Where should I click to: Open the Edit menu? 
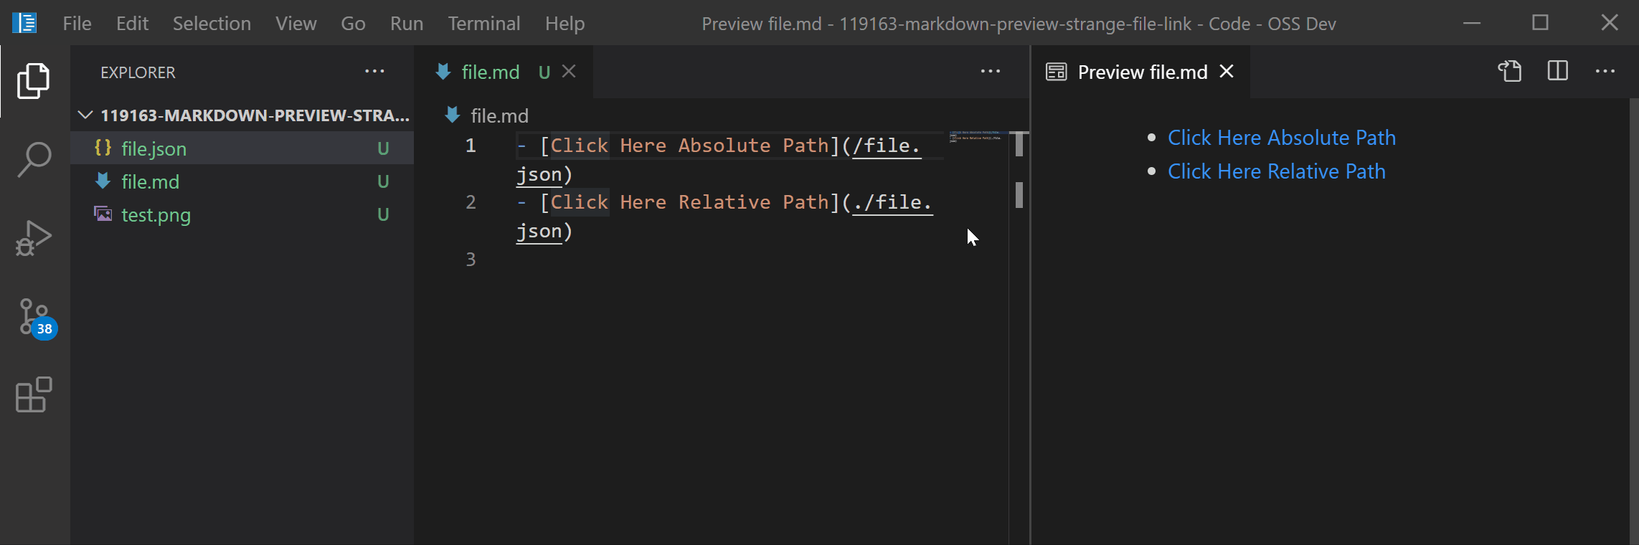pyautogui.click(x=132, y=24)
